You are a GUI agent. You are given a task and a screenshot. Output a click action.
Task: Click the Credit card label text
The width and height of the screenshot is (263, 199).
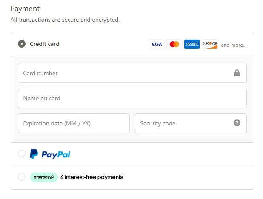(x=45, y=44)
